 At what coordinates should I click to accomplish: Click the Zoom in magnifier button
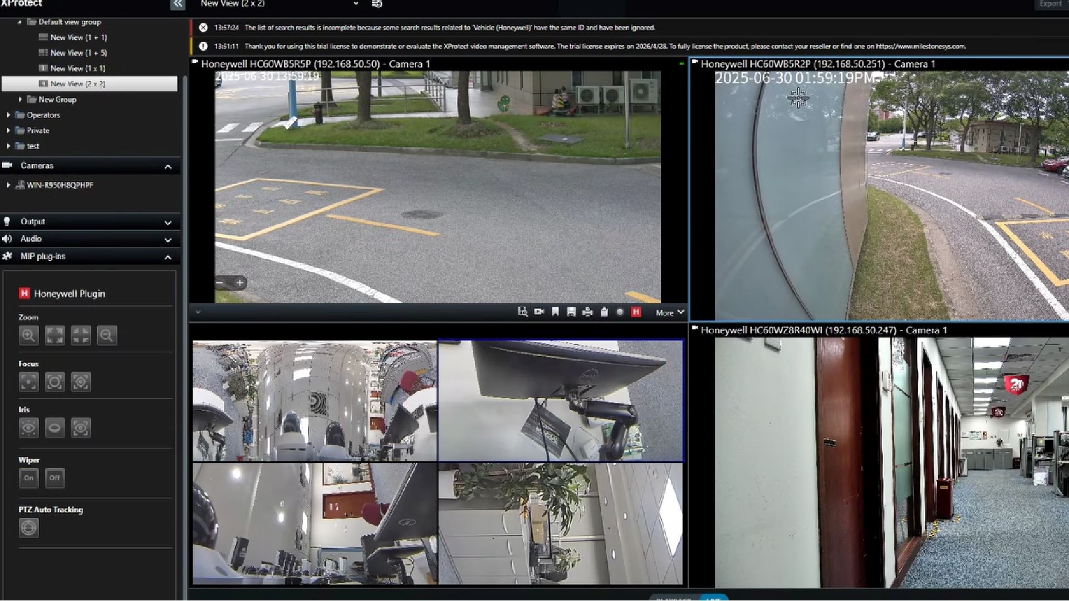(x=28, y=335)
